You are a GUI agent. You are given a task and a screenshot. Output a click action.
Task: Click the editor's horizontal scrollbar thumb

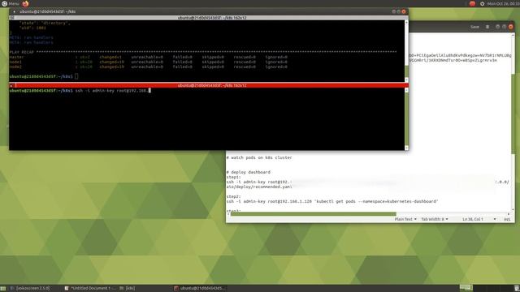click(x=314, y=214)
